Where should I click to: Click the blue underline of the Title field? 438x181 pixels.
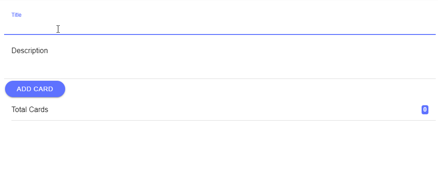coord(220,34)
